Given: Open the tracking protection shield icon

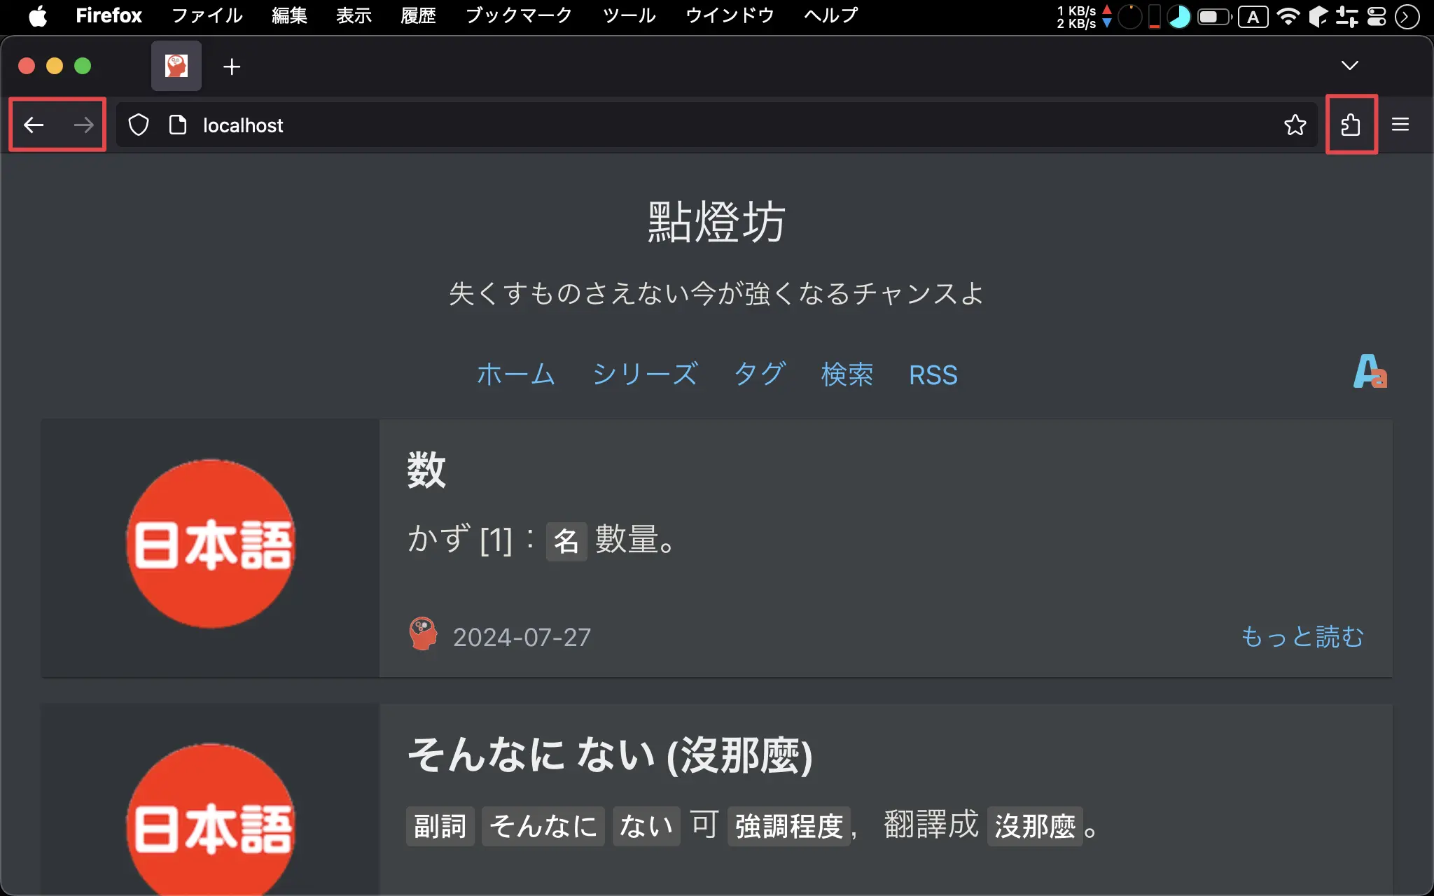Looking at the screenshot, I should (139, 125).
